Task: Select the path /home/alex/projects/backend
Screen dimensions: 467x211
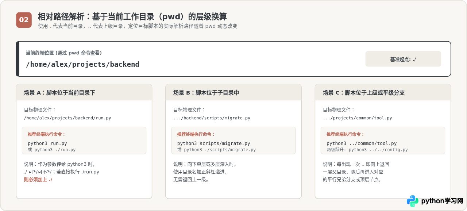Action: click(x=82, y=64)
